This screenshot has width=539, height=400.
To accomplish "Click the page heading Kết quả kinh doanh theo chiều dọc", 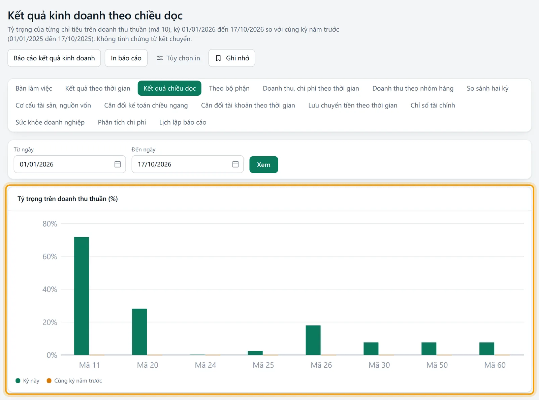I will click(95, 16).
